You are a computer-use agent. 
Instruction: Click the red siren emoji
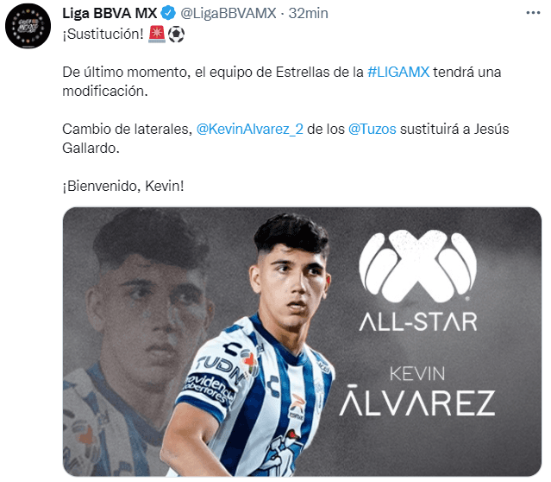point(157,35)
